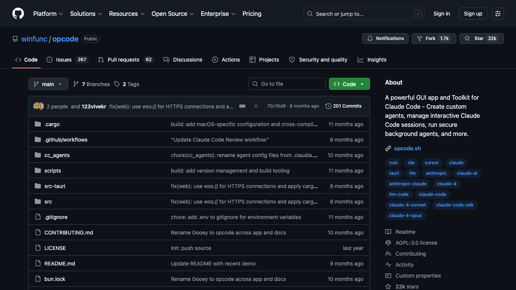Select the tauri topic tag

pos(394,173)
